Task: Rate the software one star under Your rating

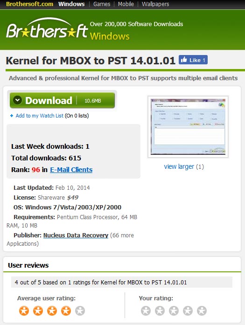Action: 146,311
